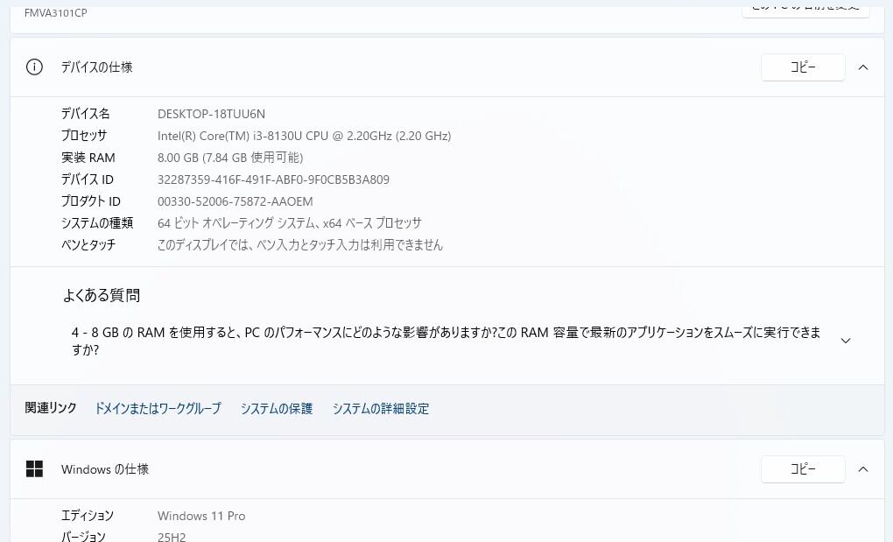
Task: Click the device specifications info icon
Action: point(34,67)
